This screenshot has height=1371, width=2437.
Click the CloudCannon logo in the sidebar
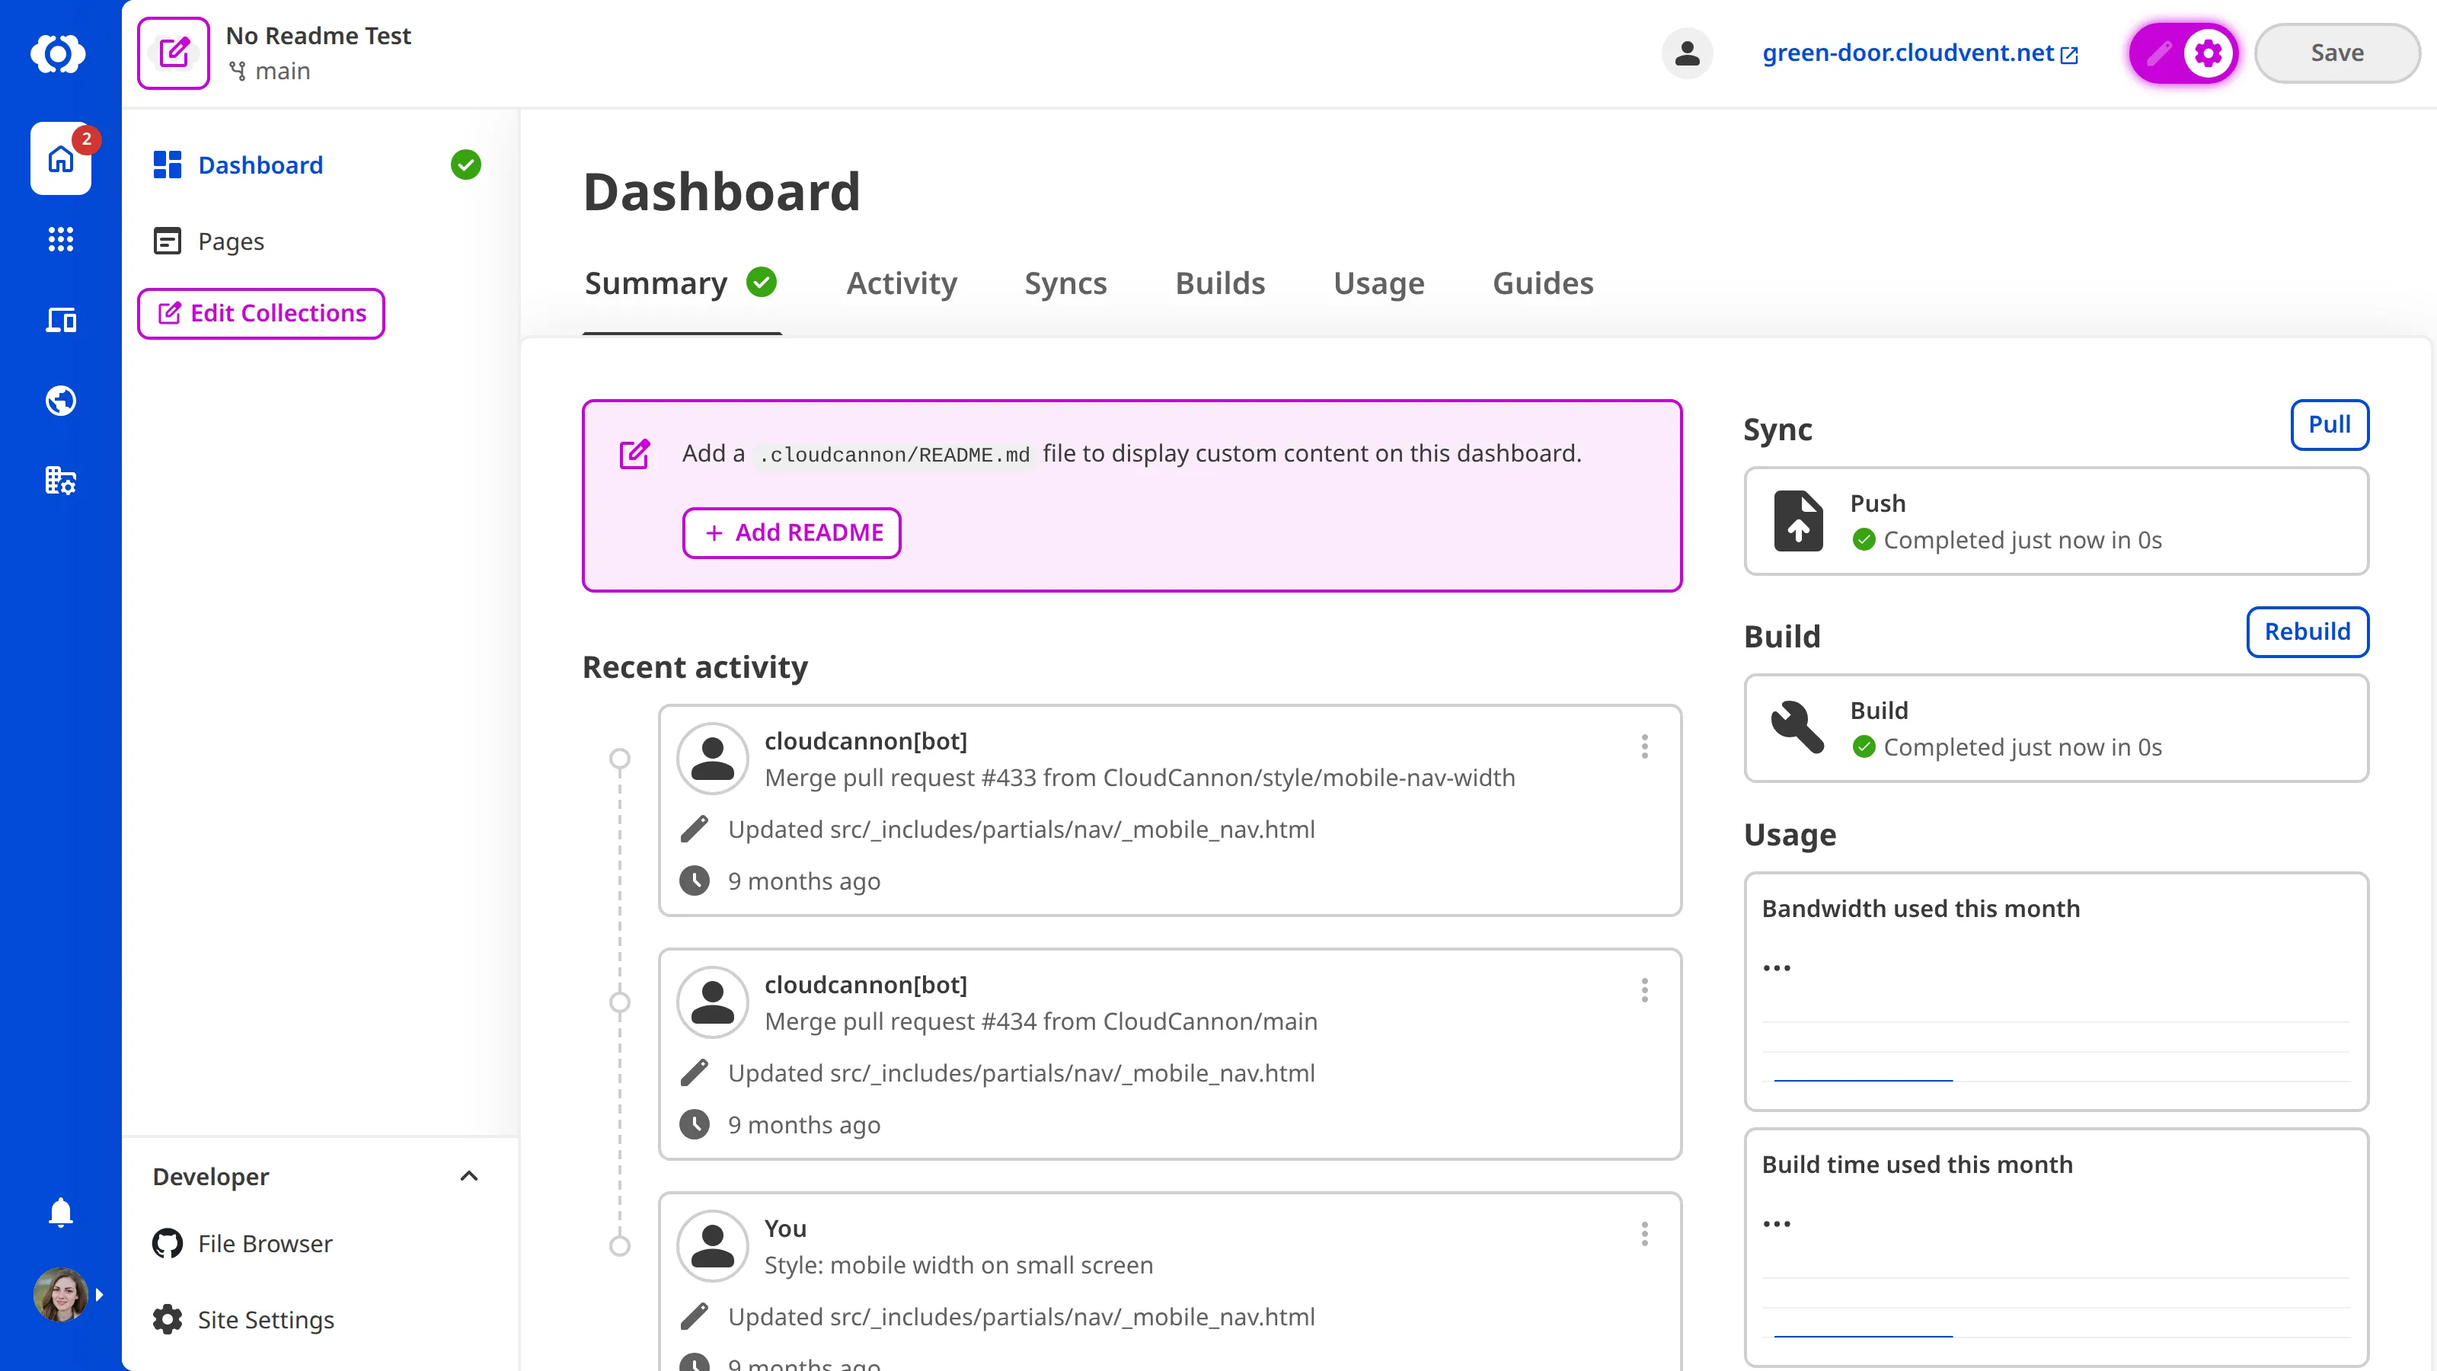click(x=59, y=54)
